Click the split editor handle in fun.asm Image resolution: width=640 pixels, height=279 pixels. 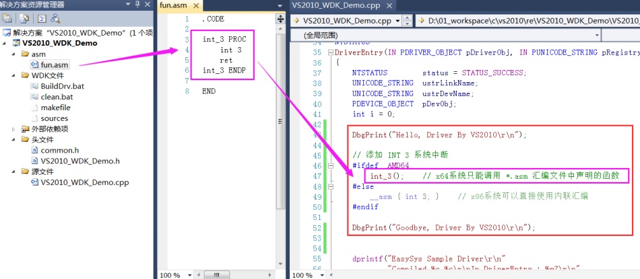click(280, 19)
